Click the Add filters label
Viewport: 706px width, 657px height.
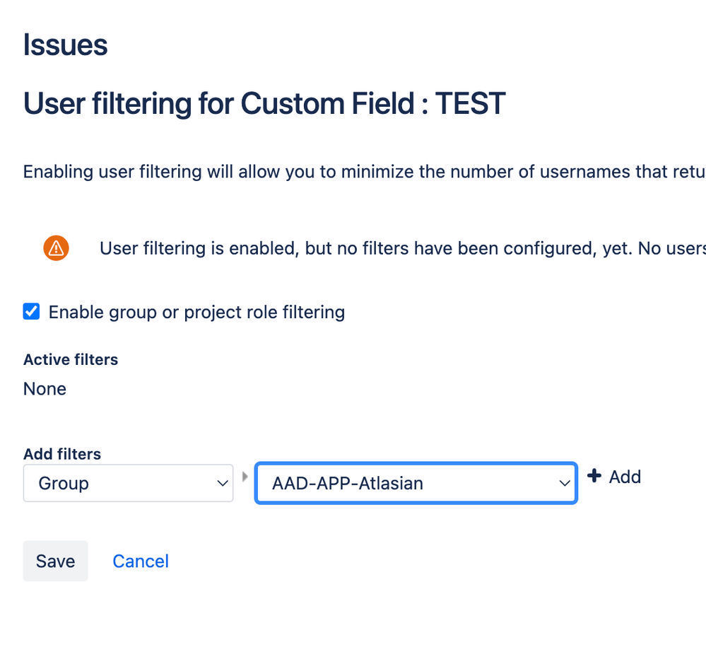62,454
